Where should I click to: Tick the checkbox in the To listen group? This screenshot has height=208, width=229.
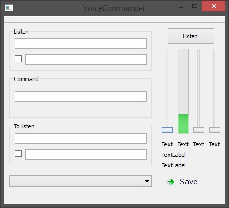(x=18, y=154)
